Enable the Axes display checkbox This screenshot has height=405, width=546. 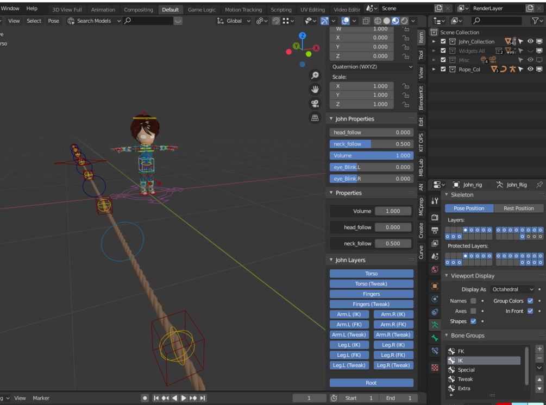(x=473, y=311)
